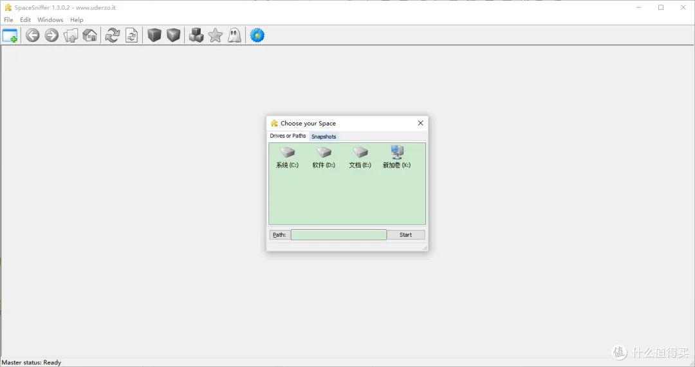Select the 软件 (D:) drive
The image size is (695, 367).
(324, 158)
